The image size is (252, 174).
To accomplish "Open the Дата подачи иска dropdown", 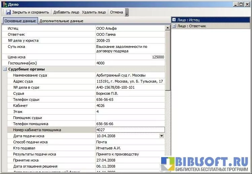I will click(x=161, y=136).
